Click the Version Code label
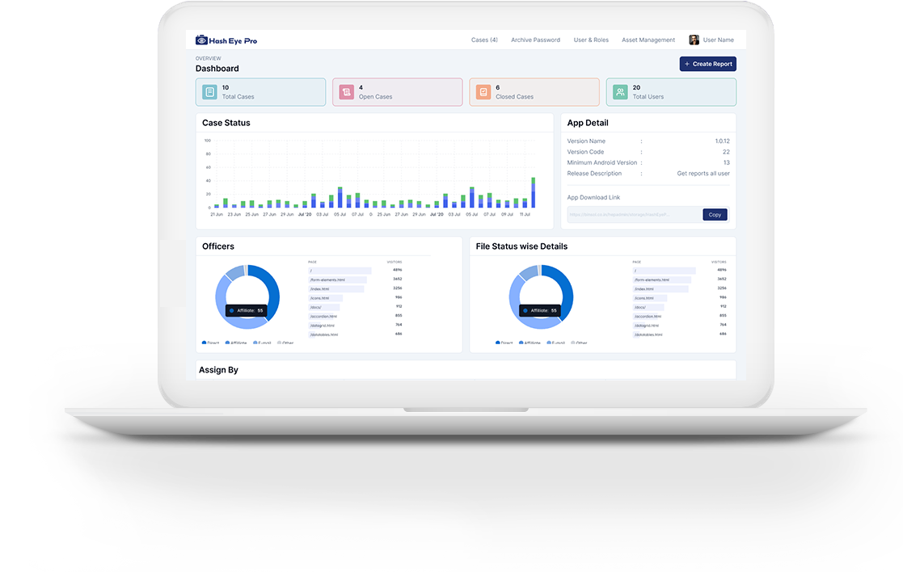 click(585, 152)
